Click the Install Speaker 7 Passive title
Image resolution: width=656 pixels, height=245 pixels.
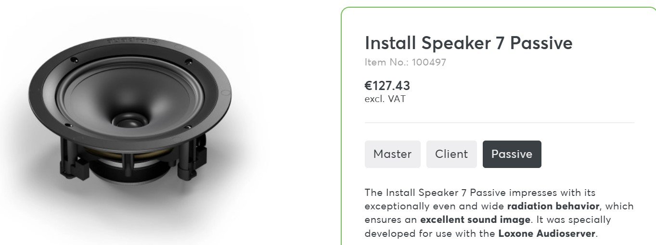[x=469, y=43]
